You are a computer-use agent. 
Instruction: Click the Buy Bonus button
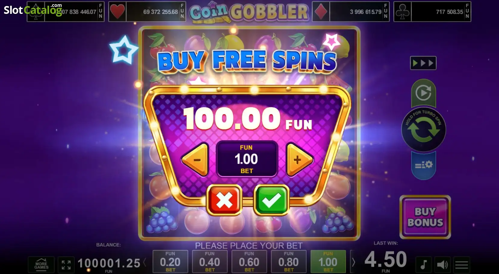coord(425,217)
